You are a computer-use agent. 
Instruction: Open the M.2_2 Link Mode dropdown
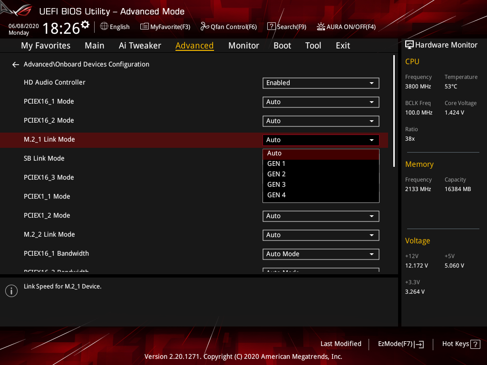tap(321, 235)
